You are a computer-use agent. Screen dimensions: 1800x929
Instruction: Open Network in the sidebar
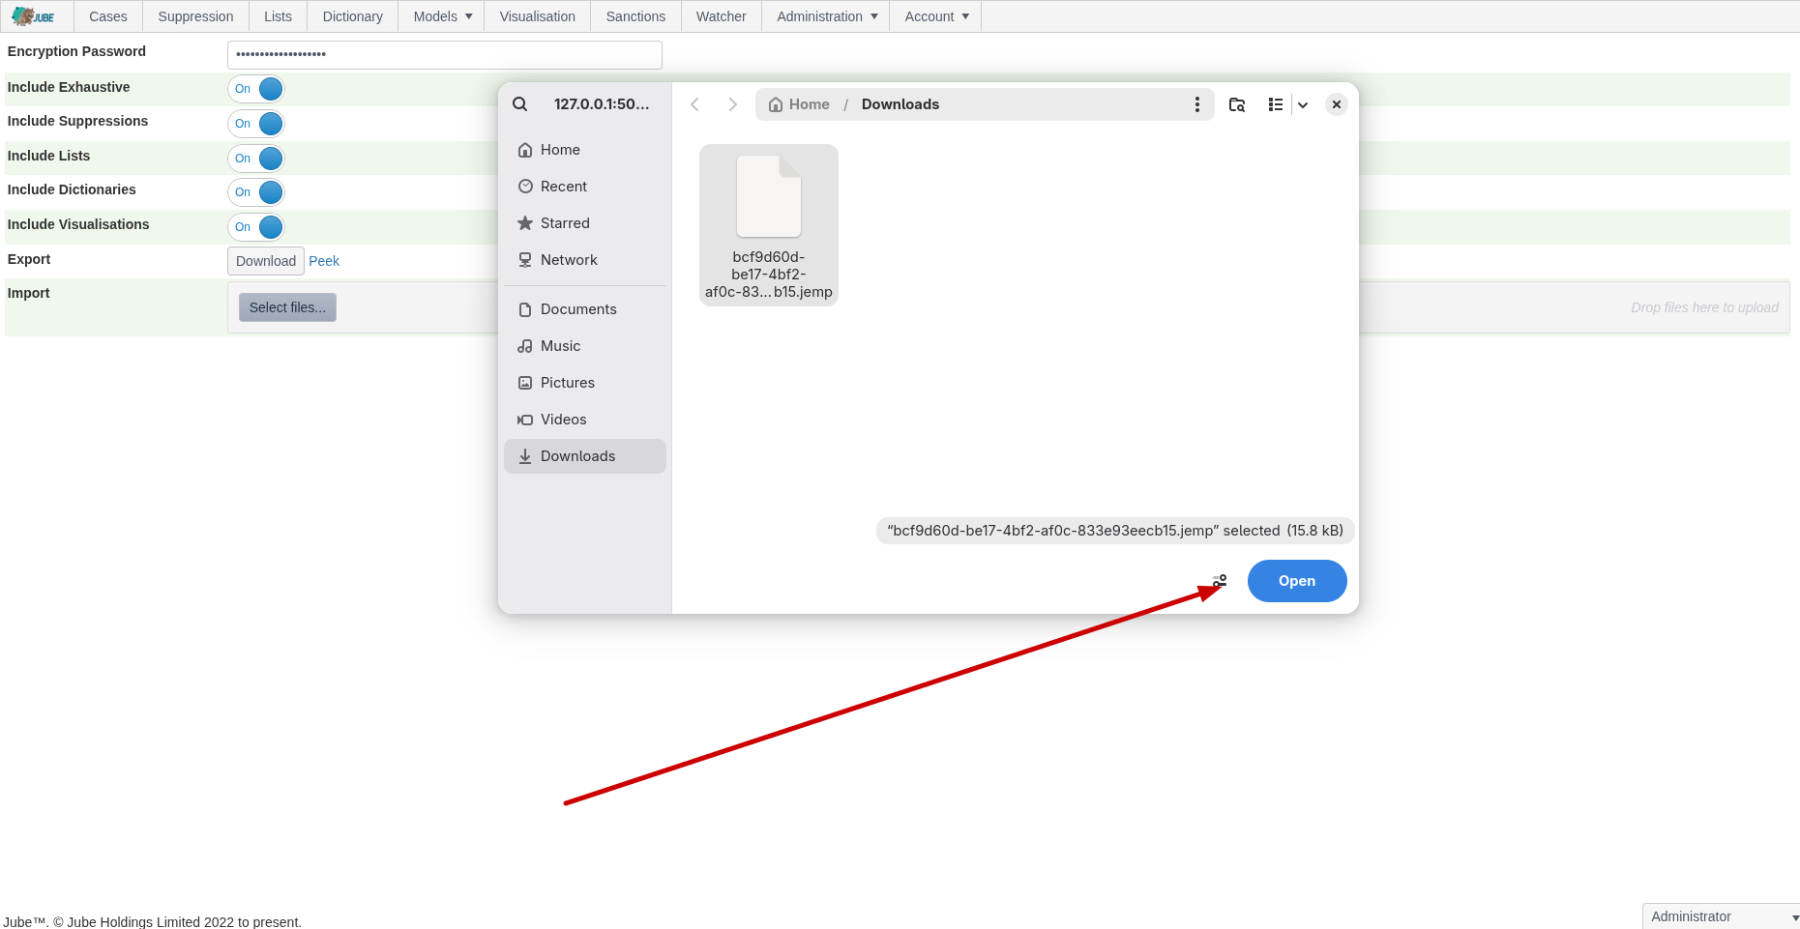tap(585, 260)
